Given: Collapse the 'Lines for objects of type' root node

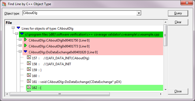Looking at the screenshot, I should tap(13, 27).
